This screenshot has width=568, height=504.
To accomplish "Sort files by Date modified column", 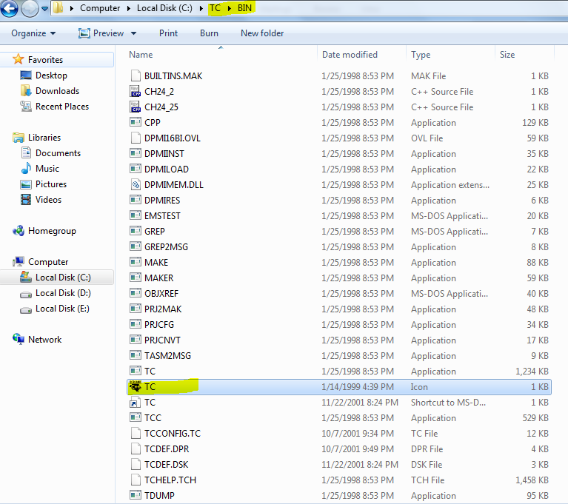I will [351, 55].
